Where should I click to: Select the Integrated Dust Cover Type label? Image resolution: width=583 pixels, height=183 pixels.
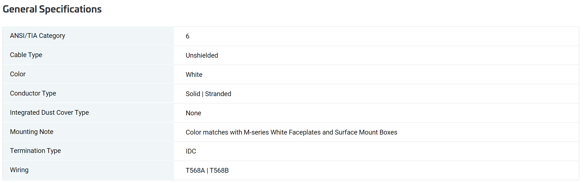pos(49,113)
